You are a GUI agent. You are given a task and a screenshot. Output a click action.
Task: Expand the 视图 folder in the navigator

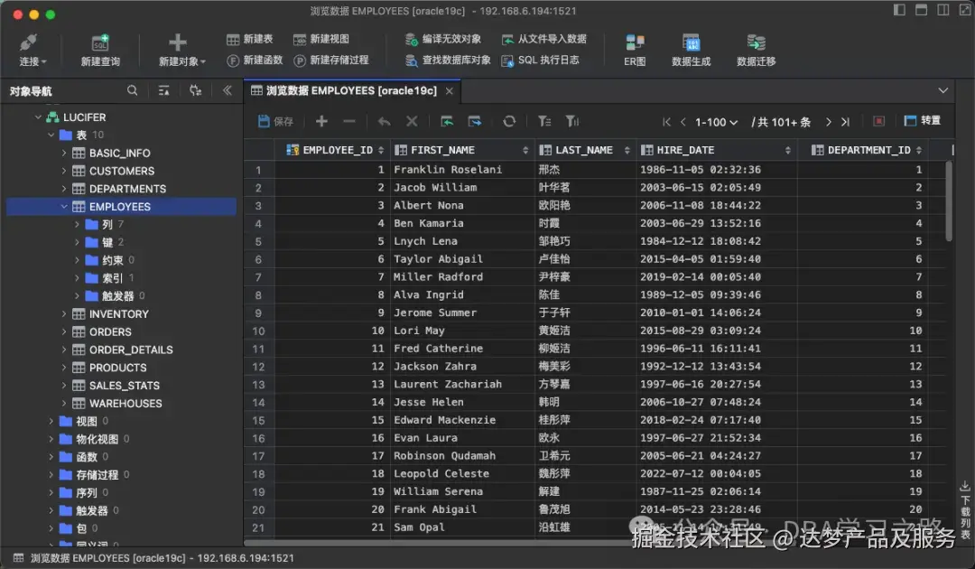(x=51, y=421)
